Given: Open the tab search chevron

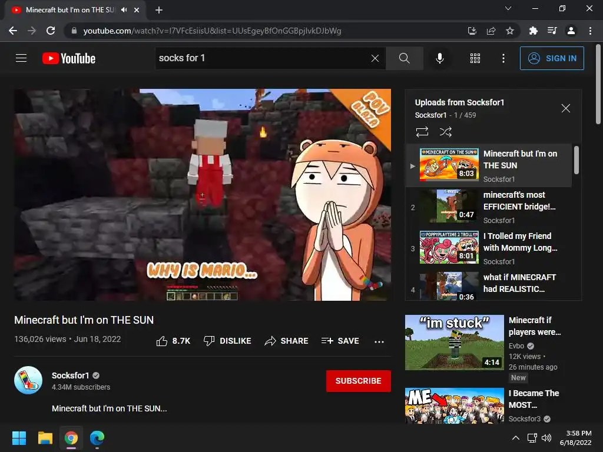Looking at the screenshot, I should 508,8.
